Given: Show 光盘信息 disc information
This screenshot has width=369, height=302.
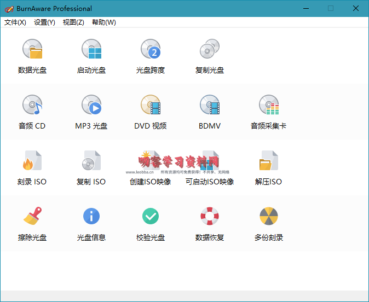Looking at the screenshot, I should [x=91, y=217].
